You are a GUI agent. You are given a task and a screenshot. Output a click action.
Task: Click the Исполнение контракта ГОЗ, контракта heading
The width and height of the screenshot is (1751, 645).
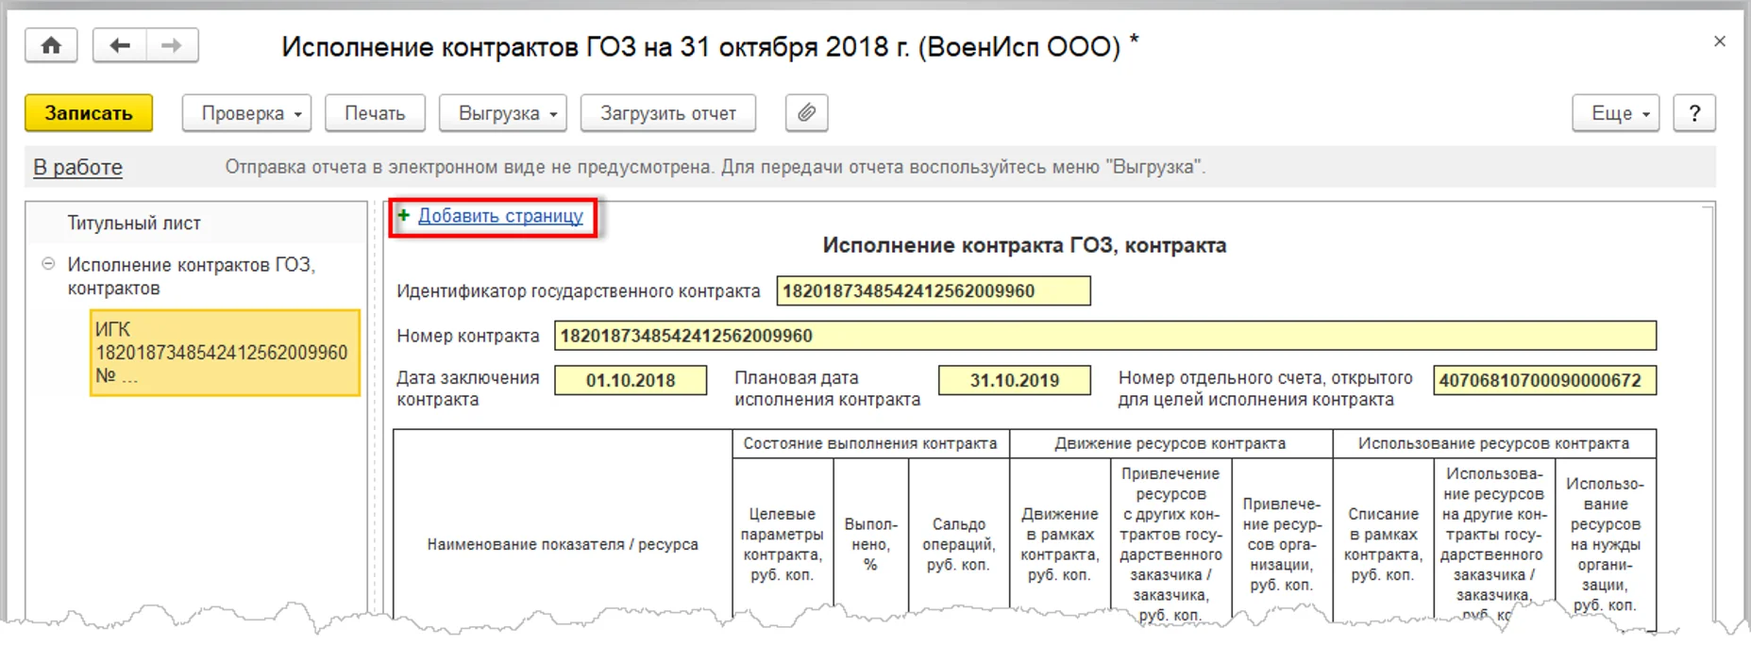point(1024,245)
